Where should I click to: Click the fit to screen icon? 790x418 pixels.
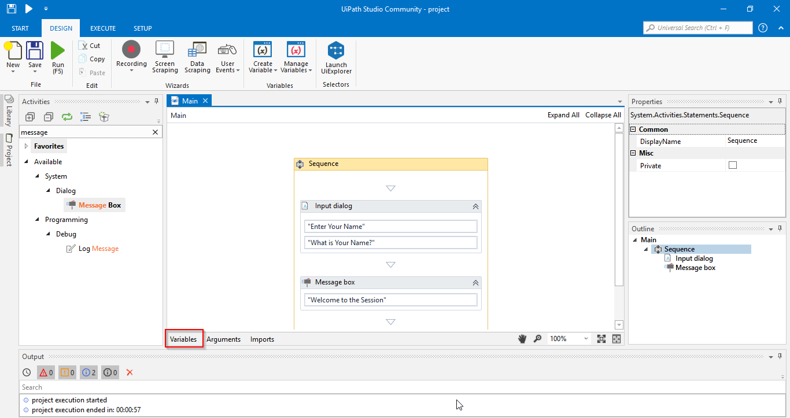601,339
